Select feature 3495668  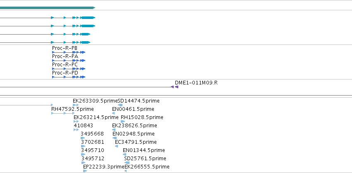pyautogui.click(x=92, y=134)
